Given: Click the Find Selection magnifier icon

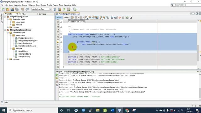Looking at the screenshot, I should point(86,18).
